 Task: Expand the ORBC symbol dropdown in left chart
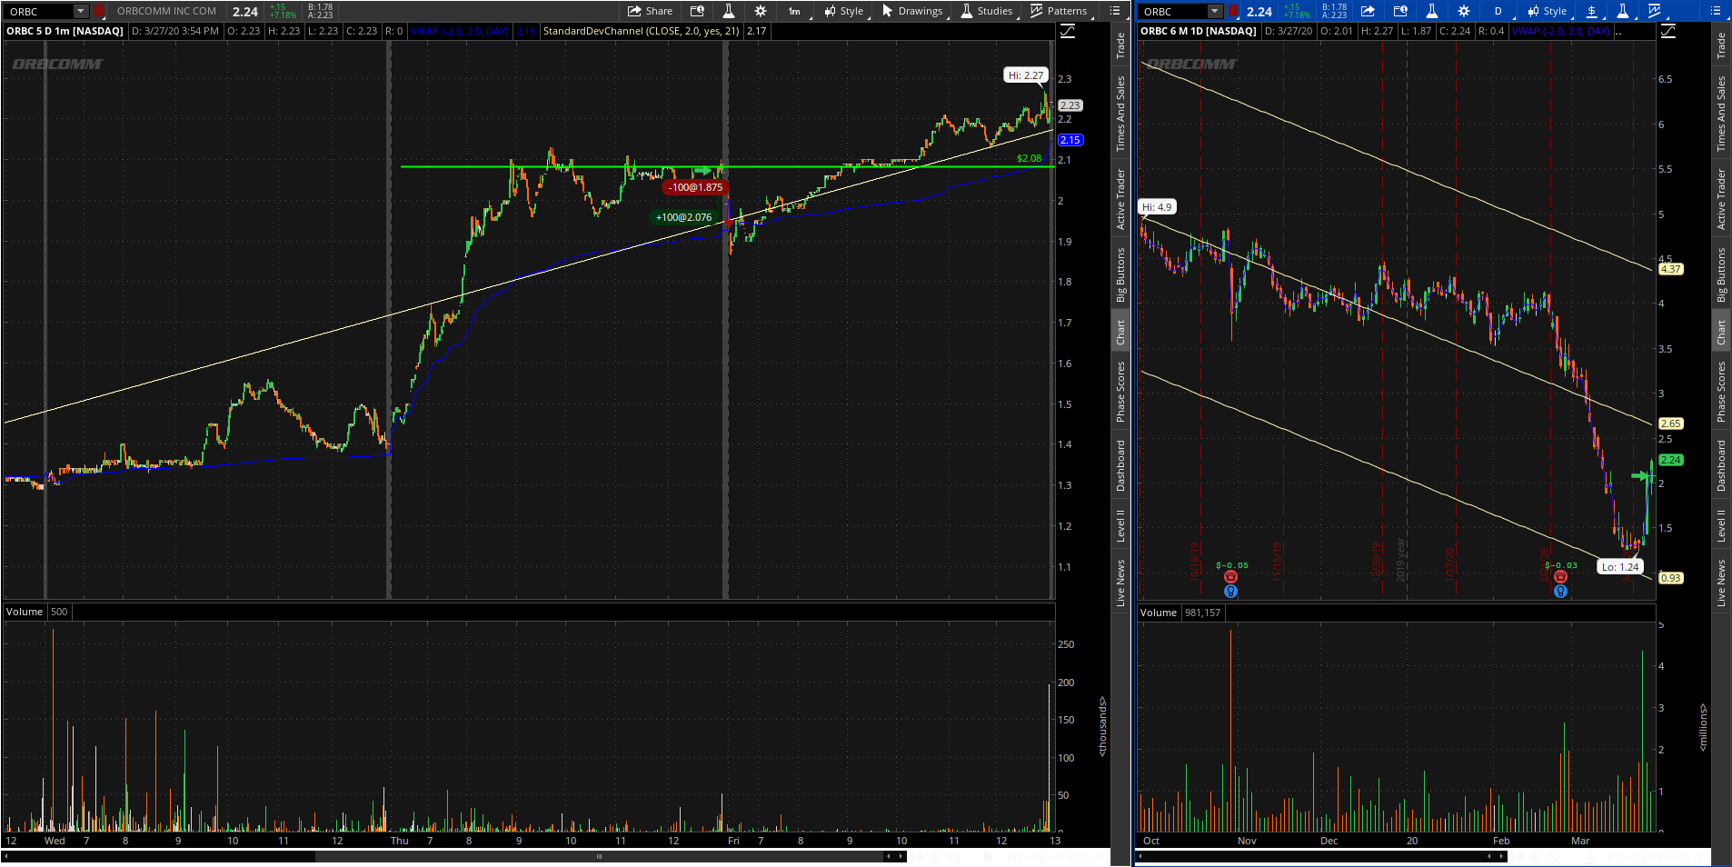click(81, 11)
